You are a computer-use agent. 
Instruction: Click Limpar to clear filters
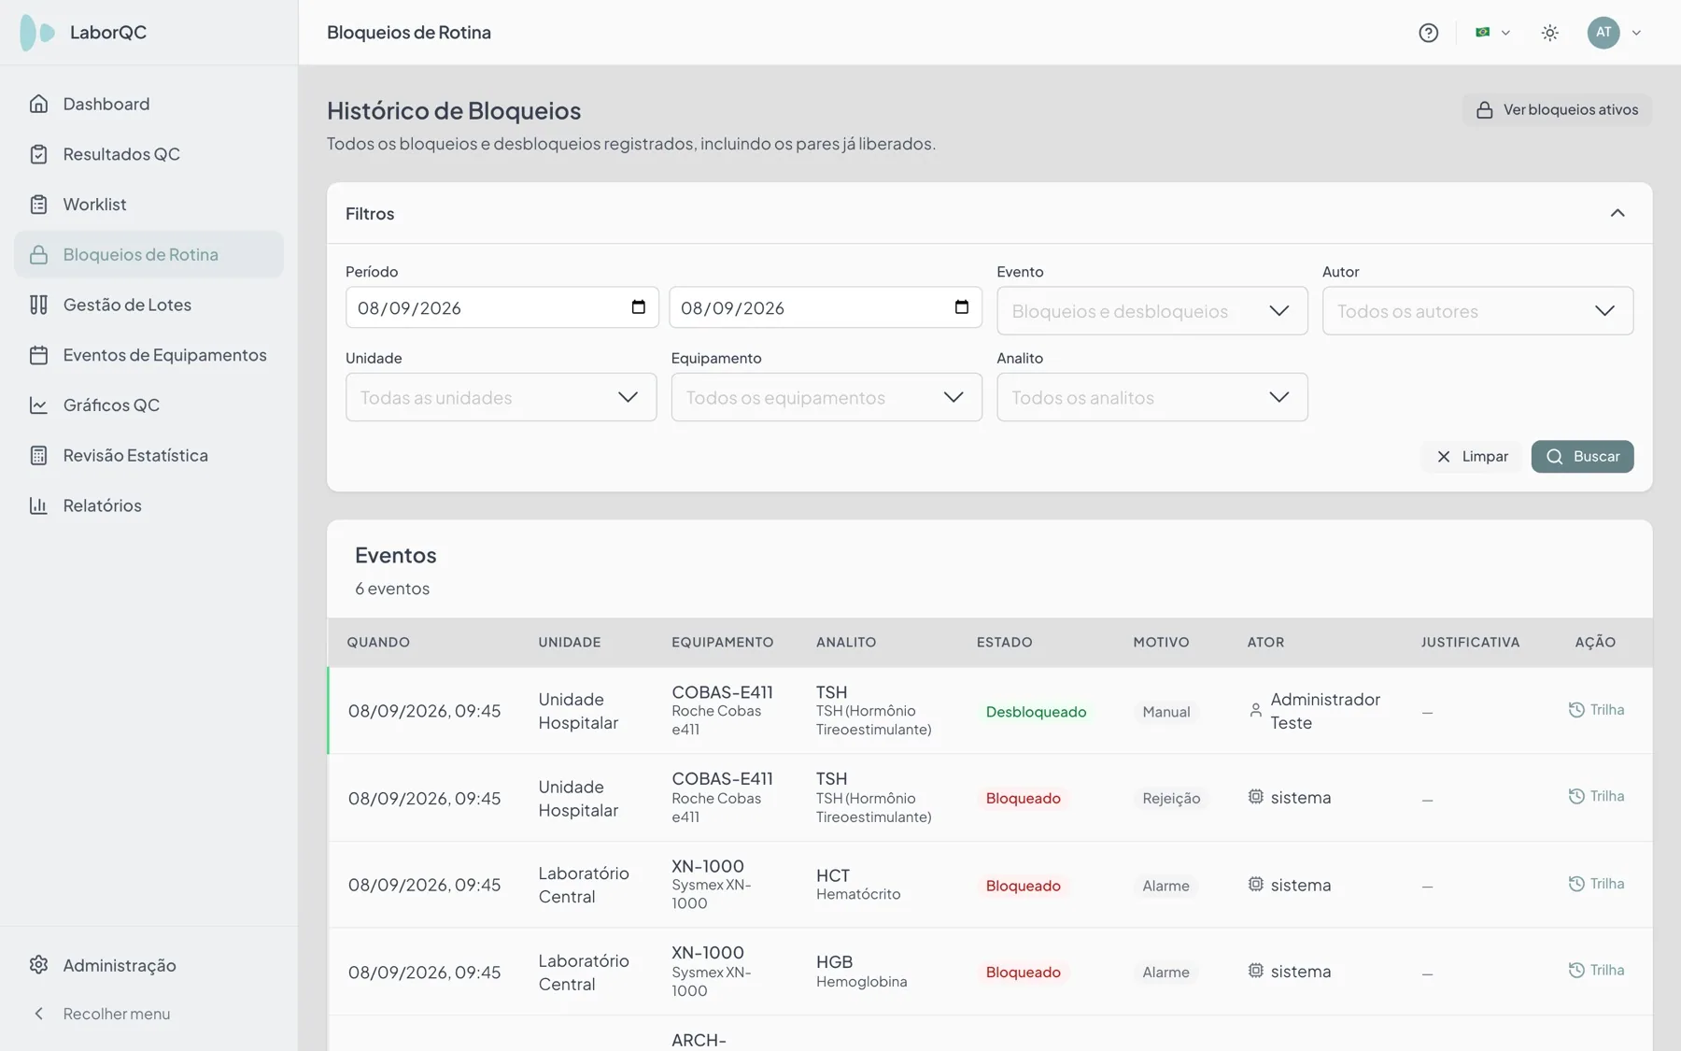(1472, 457)
